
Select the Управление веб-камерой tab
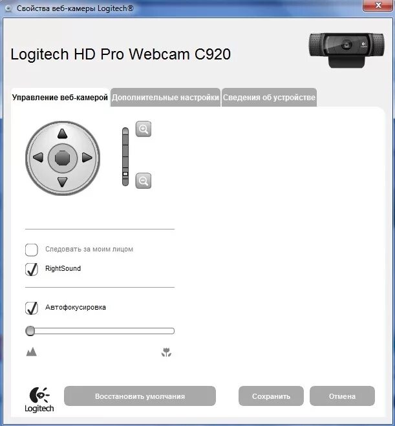click(x=60, y=97)
